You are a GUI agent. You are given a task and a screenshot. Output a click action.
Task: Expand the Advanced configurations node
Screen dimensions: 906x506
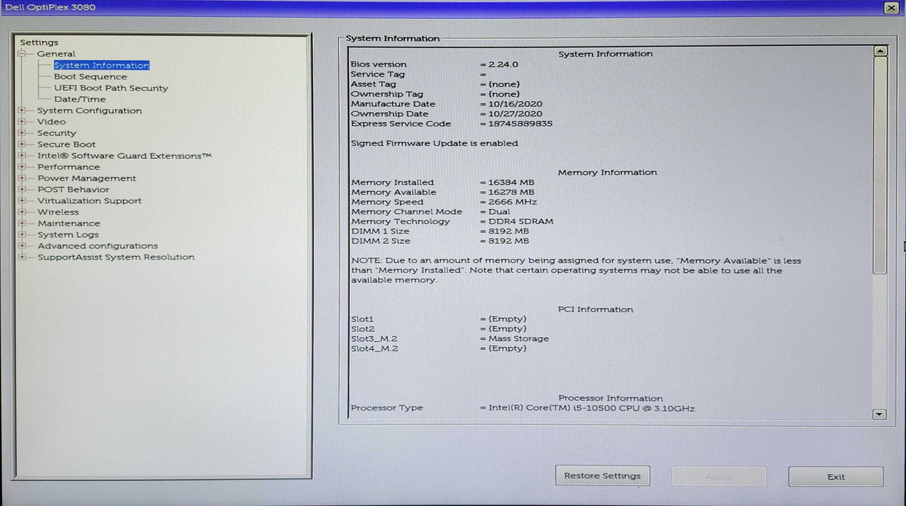[22, 246]
